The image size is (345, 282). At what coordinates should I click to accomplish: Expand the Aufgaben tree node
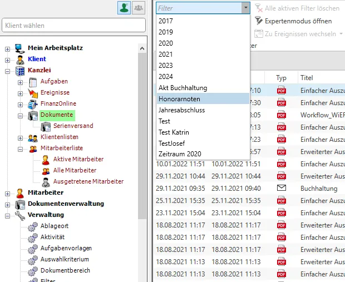point(20,82)
